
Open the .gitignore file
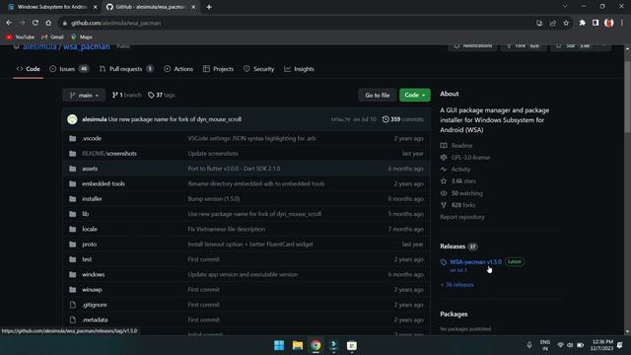point(95,305)
